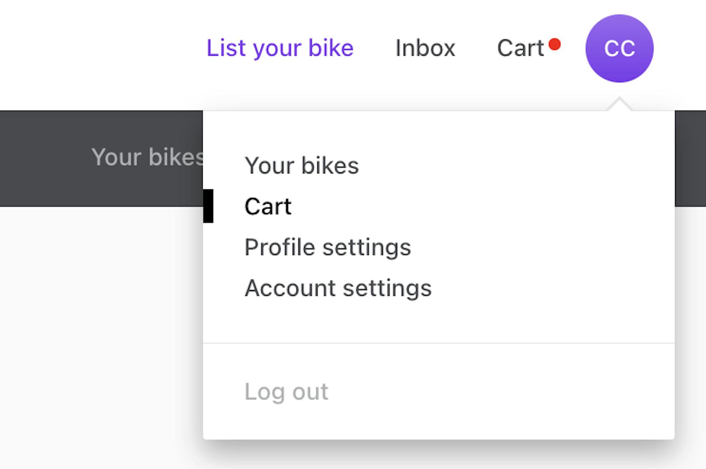Click the List your bike link
The height and width of the screenshot is (469, 706).
tap(280, 48)
